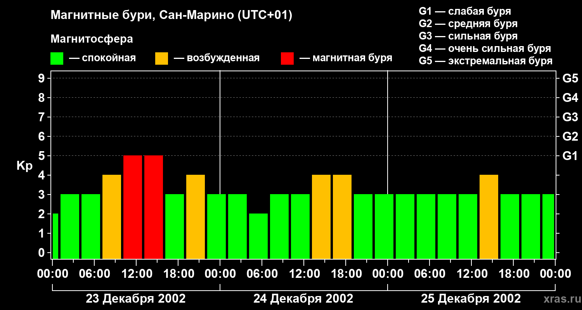Screen dimensions: 582x310
Task: Click the 'G2' tick label on the right axis
Action: click(570, 136)
